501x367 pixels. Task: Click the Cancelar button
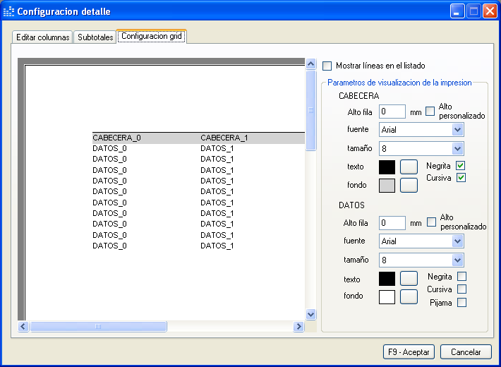click(x=466, y=351)
